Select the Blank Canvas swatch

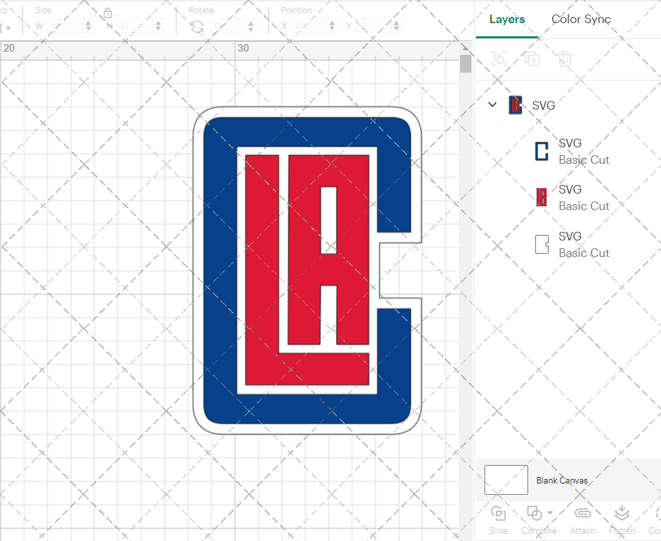[506, 480]
